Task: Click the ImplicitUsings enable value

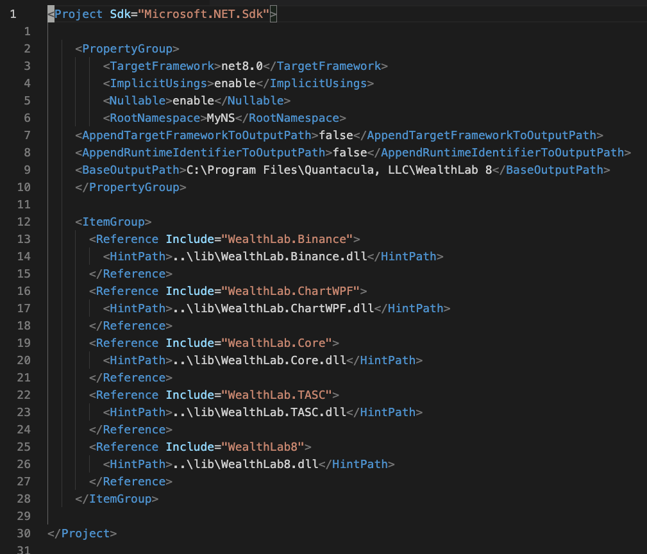Action: coord(235,83)
